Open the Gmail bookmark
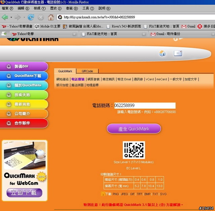215x211 pixels. tap(188, 26)
